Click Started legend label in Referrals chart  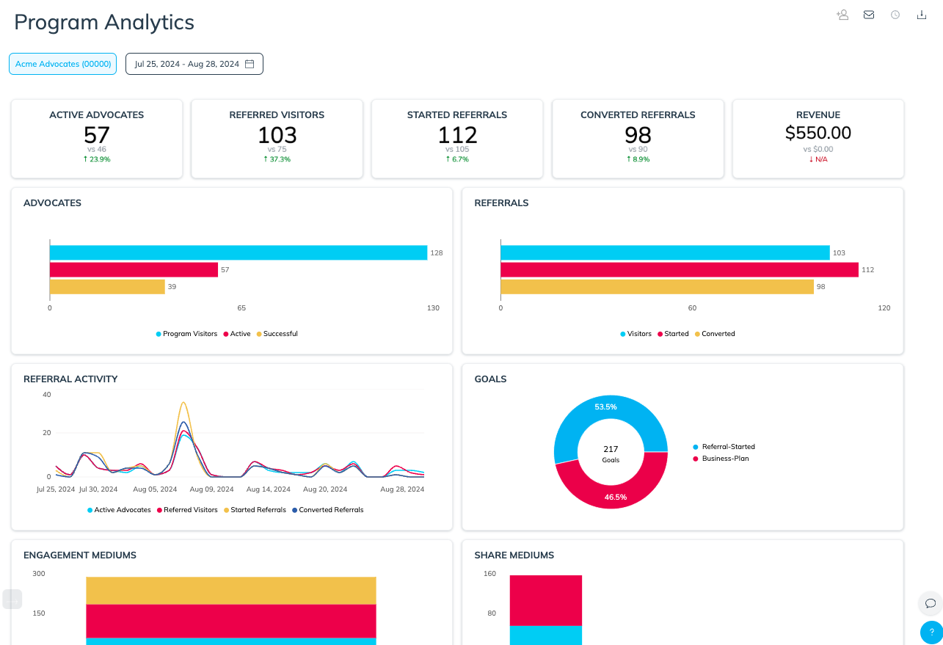[x=676, y=334]
